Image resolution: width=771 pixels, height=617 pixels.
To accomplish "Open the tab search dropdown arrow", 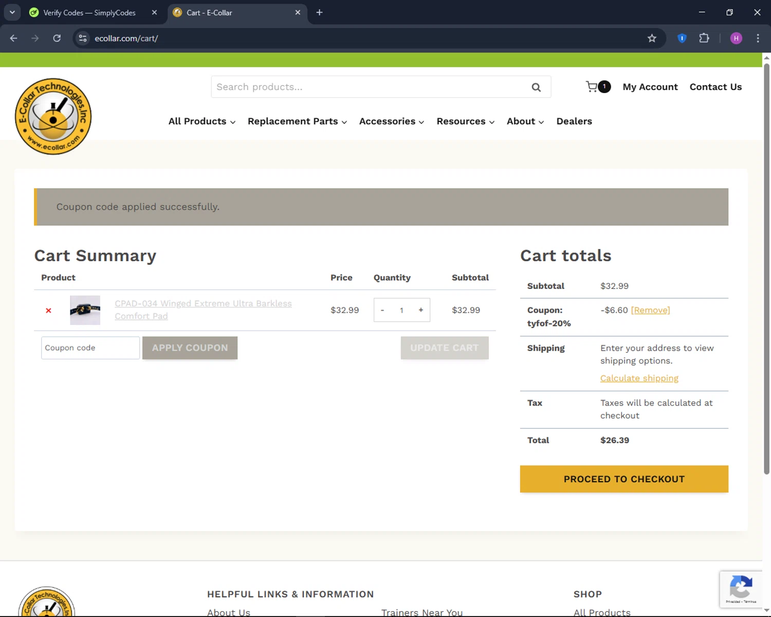I will click(x=12, y=12).
